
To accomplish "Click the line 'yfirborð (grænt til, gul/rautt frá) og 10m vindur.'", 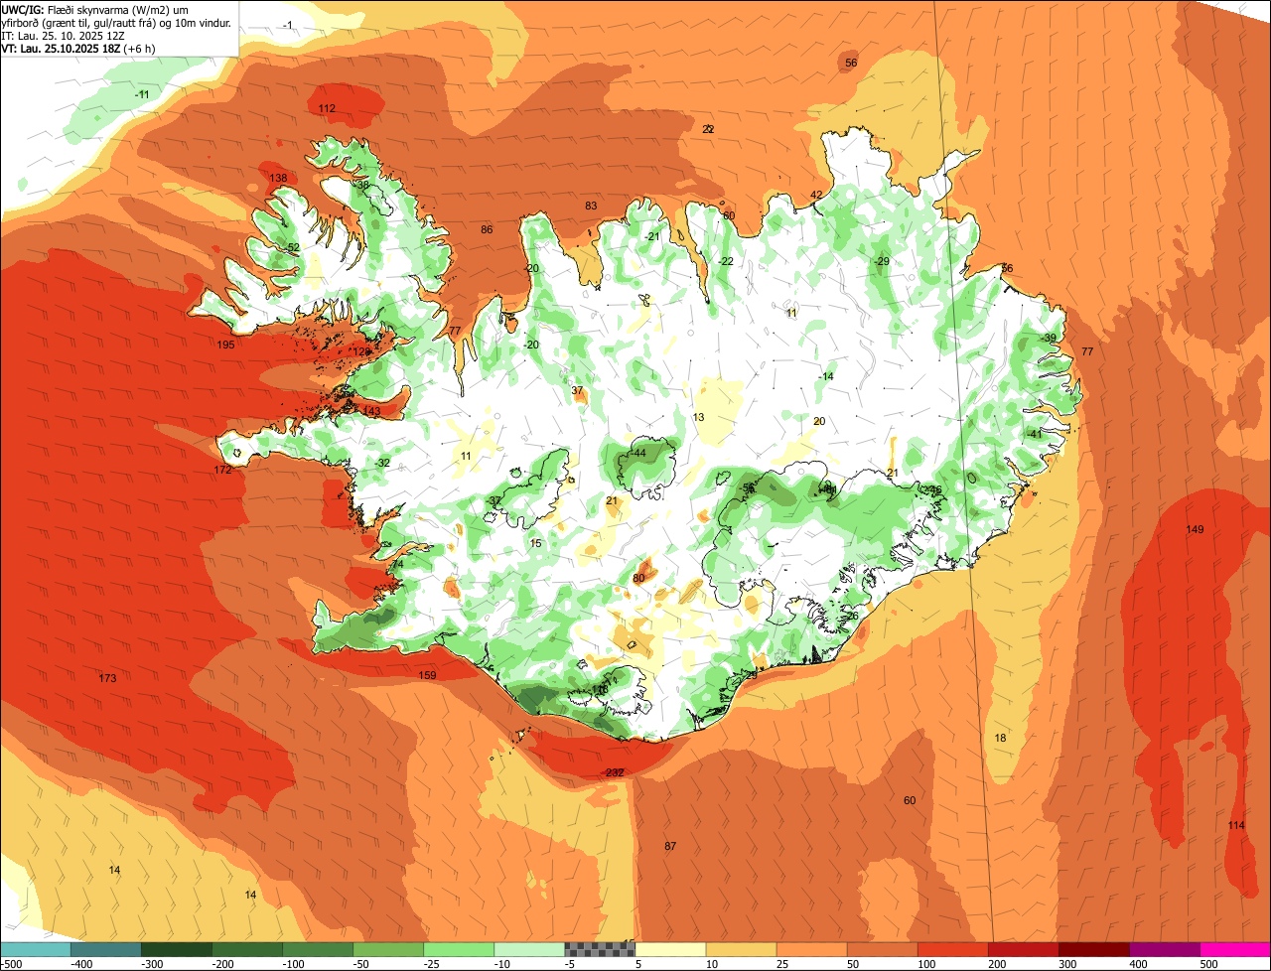I will (117, 22).
